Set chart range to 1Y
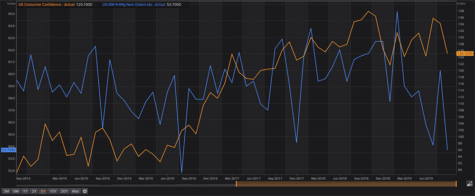Image resolution: width=475 pixels, height=196 pixels. coord(25,191)
